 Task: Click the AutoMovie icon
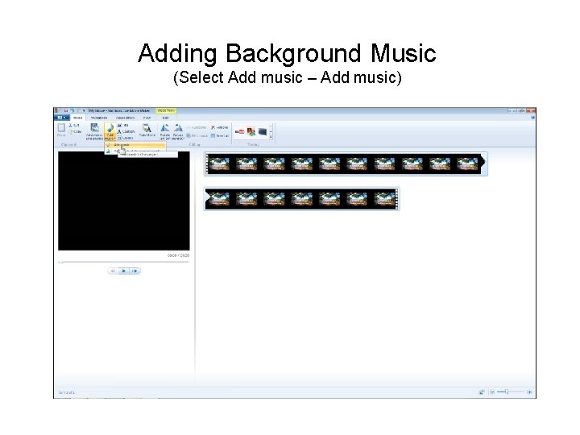pos(147,128)
